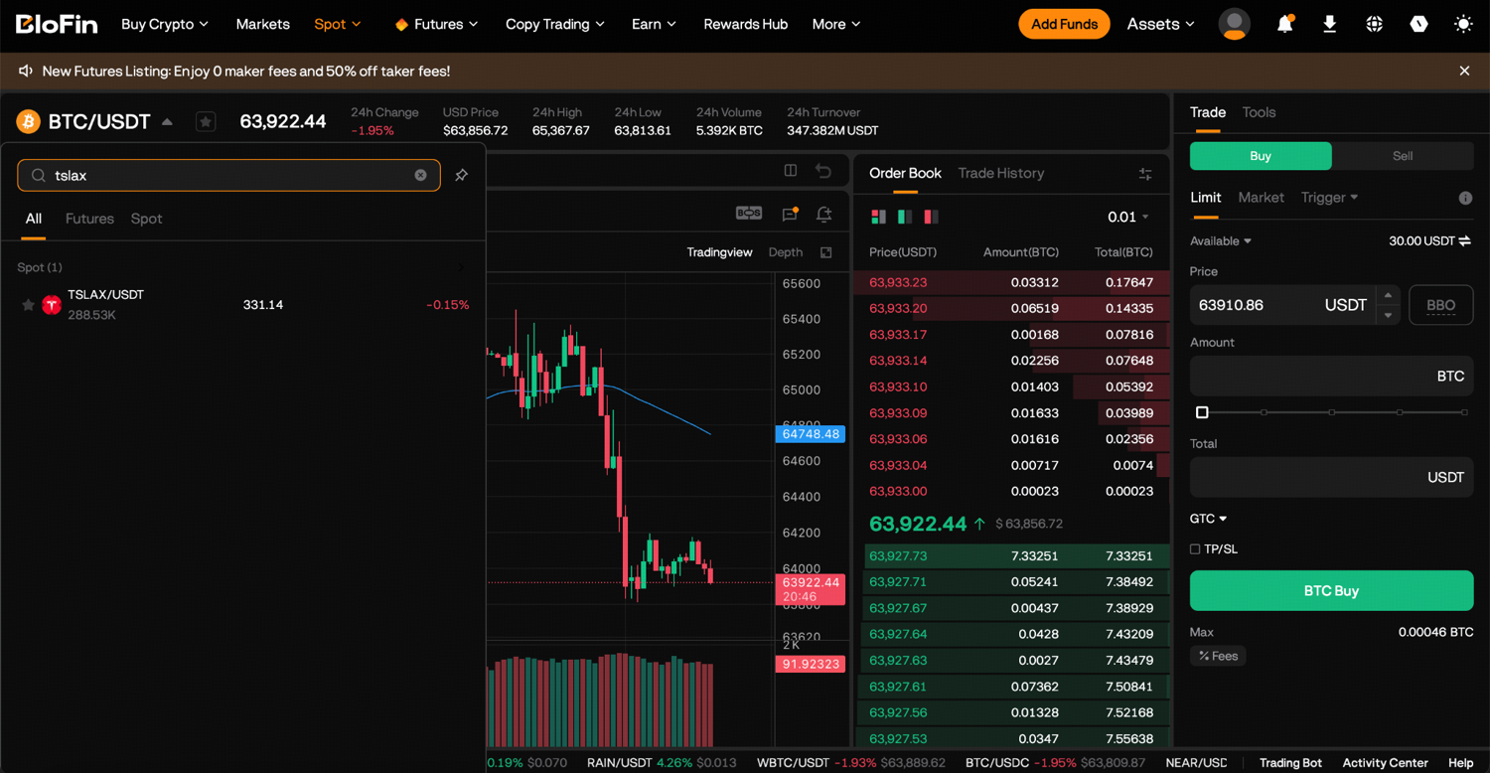Favorite BTC/USDT with the star button
Screen dimensions: 1490x773
point(206,121)
